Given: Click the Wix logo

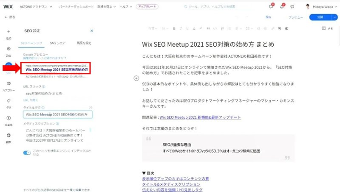Looking at the screenshot, I should (x=8, y=7).
